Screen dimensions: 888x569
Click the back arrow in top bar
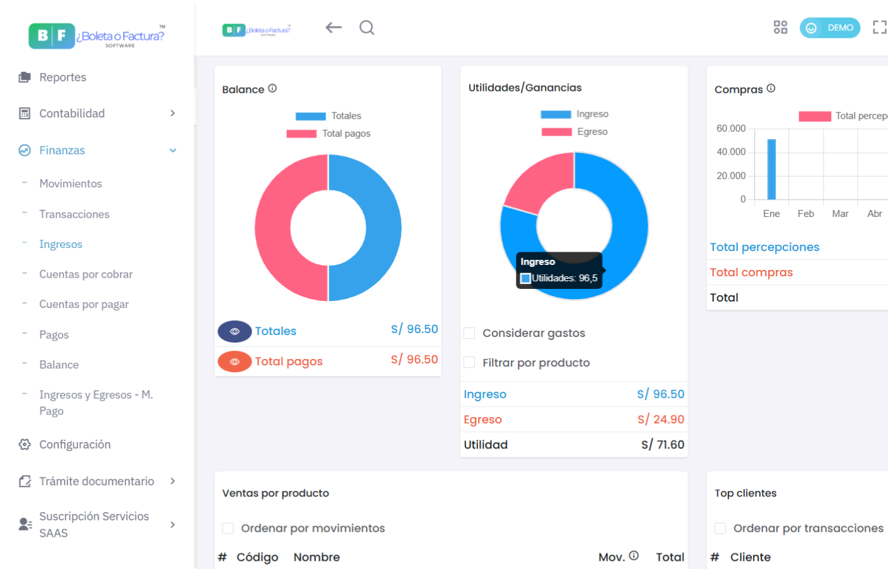coord(333,27)
